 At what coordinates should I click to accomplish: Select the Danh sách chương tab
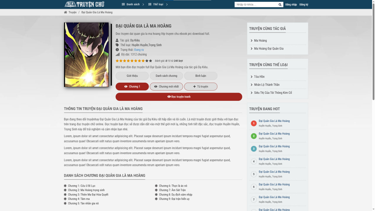pos(166,76)
